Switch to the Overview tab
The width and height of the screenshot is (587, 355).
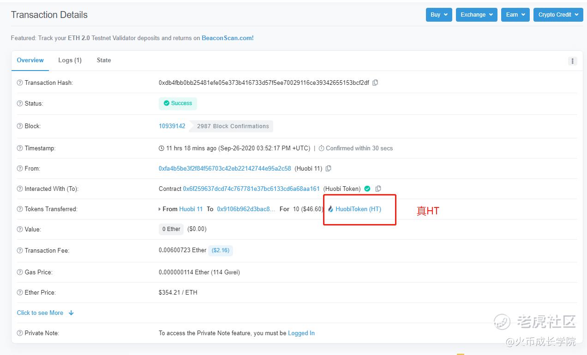pyautogui.click(x=30, y=60)
